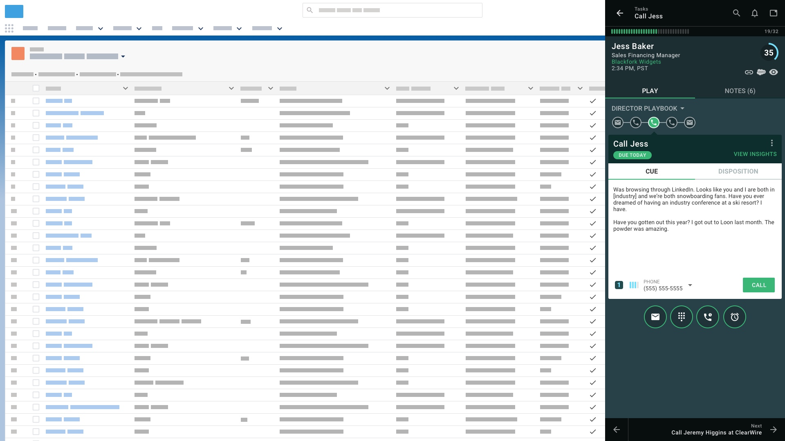Click the Salesforce cloud icon
785x441 pixels.
coord(761,72)
